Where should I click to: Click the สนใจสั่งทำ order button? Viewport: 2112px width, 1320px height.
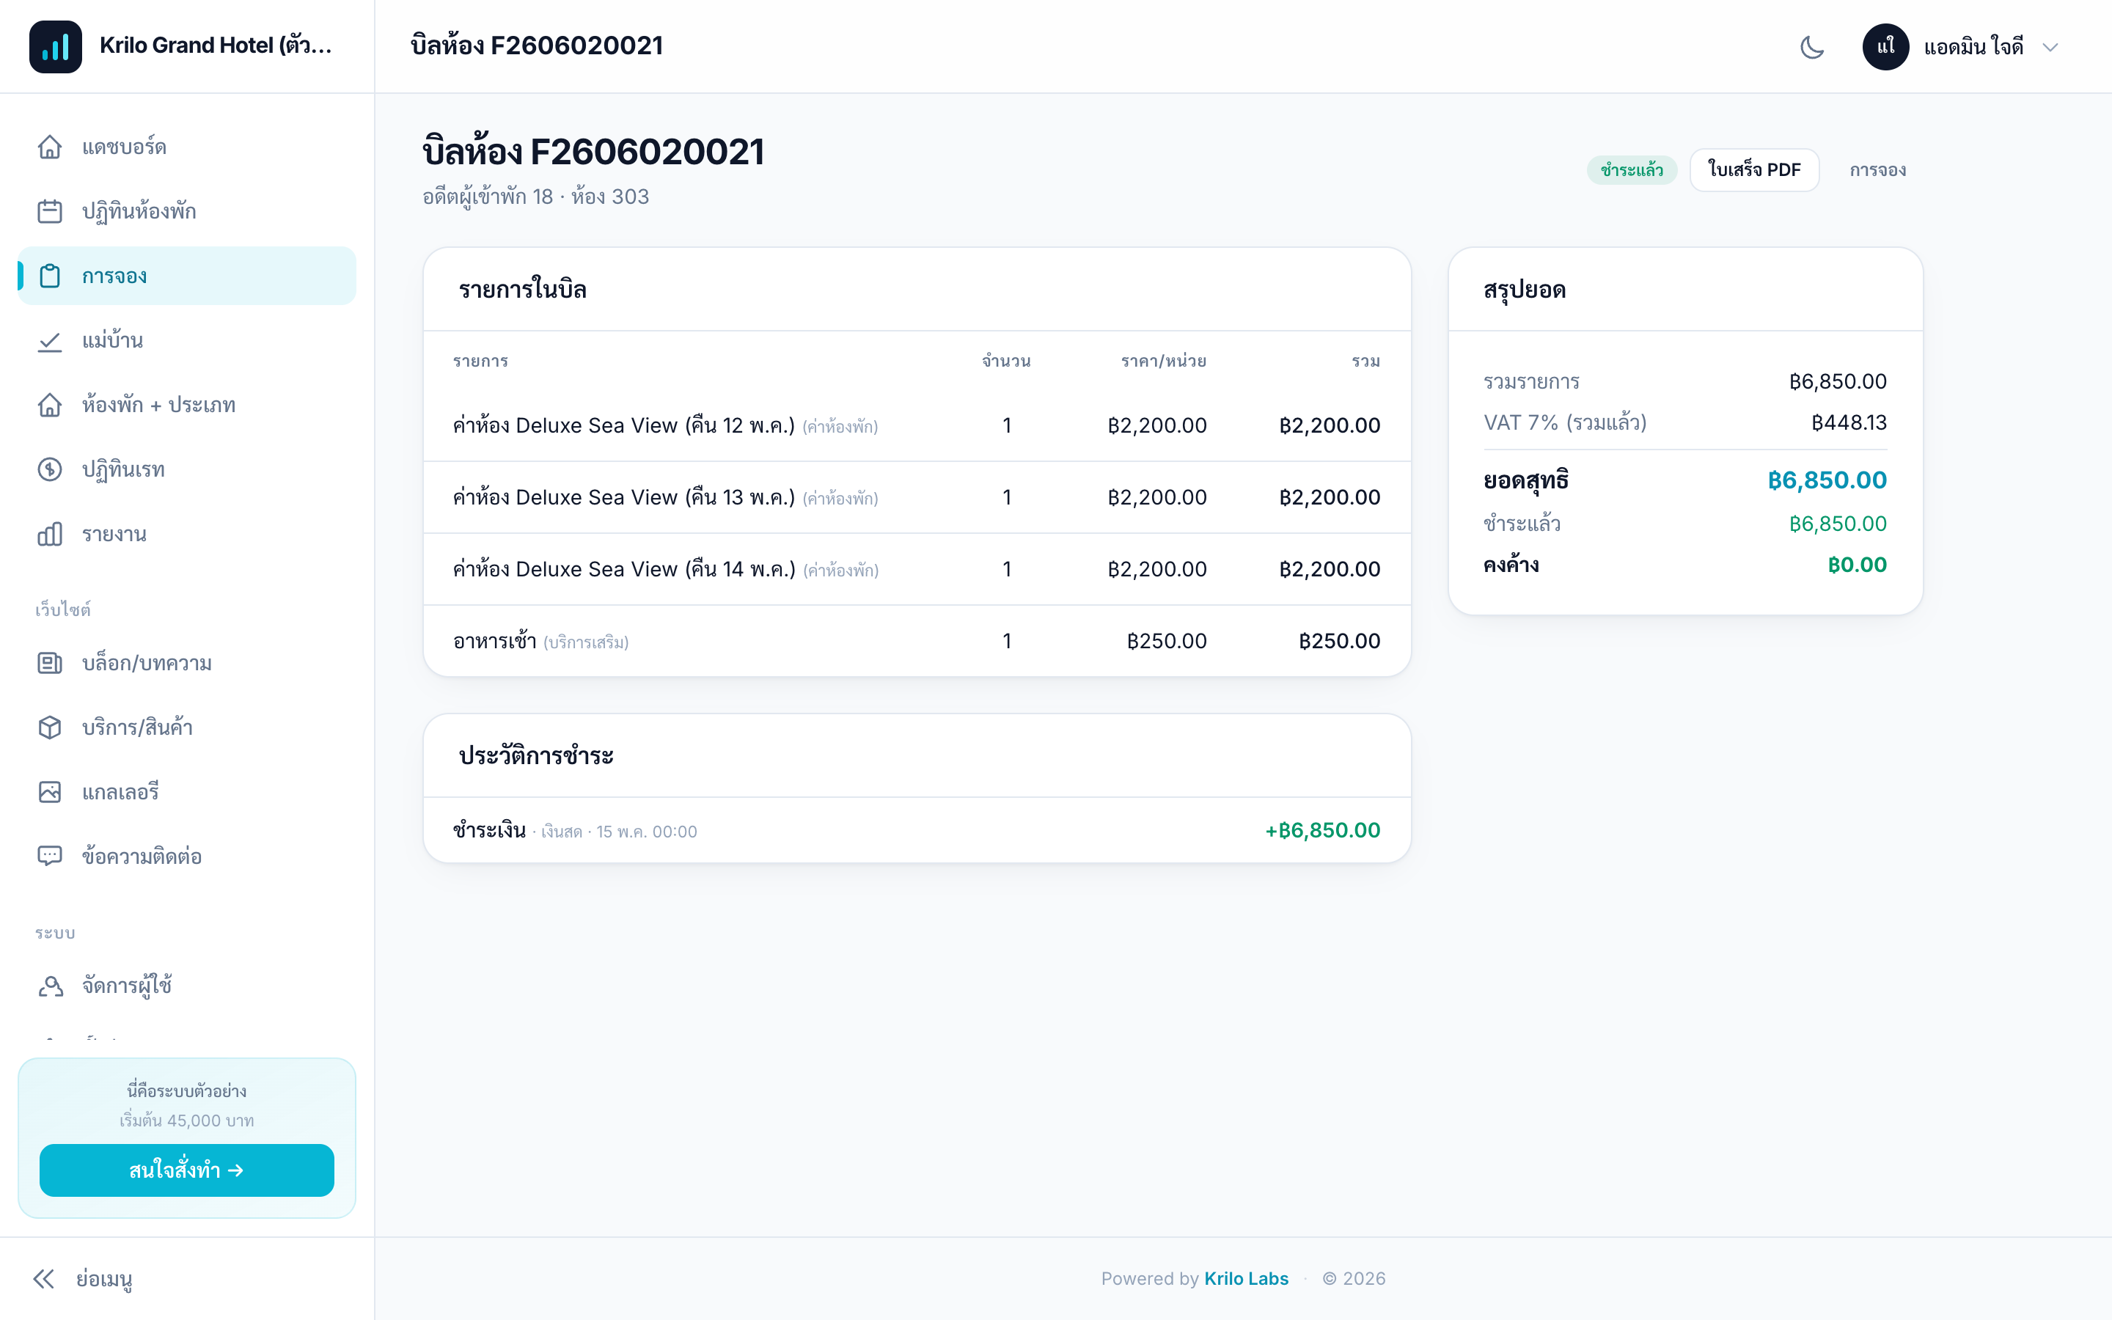coord(187,1170)
